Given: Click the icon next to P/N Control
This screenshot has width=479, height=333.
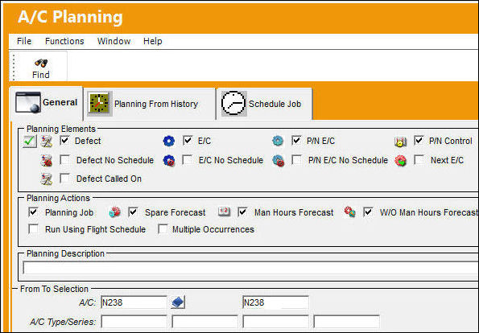Looking at the screenshot, I should point(400,142).
